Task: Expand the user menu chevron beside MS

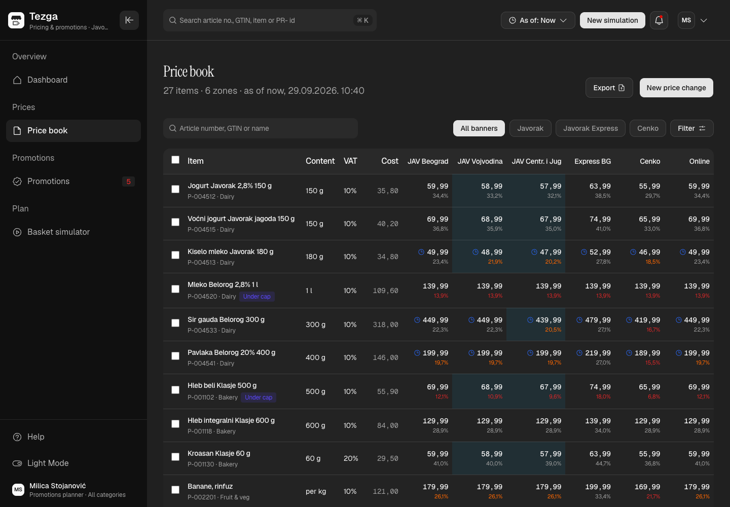Action: click(x=704, y=20)
